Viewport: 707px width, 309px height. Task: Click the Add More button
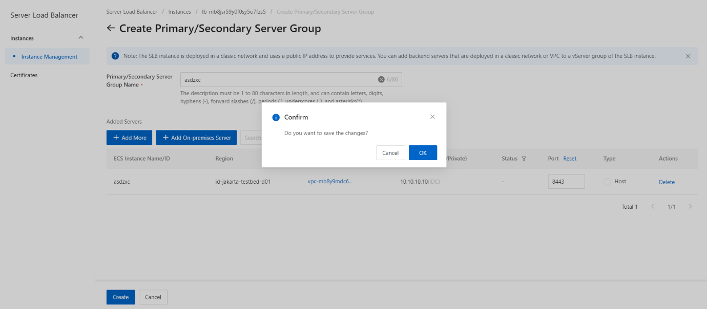coord(129,138)
